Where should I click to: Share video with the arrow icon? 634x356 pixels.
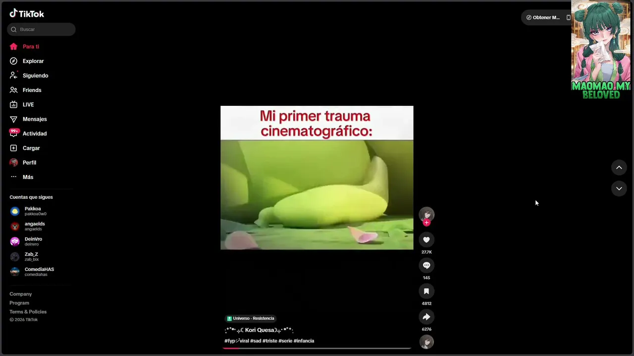426,317
